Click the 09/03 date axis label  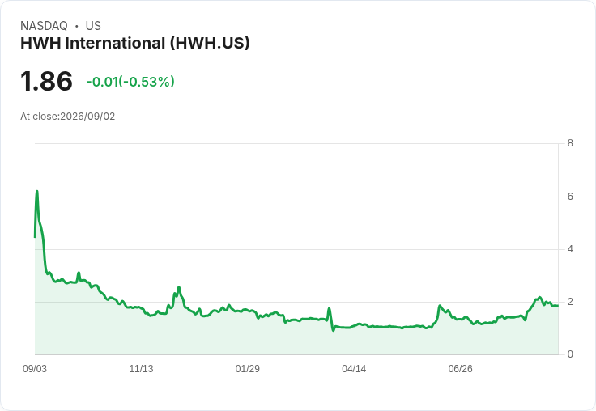[35, 368]
